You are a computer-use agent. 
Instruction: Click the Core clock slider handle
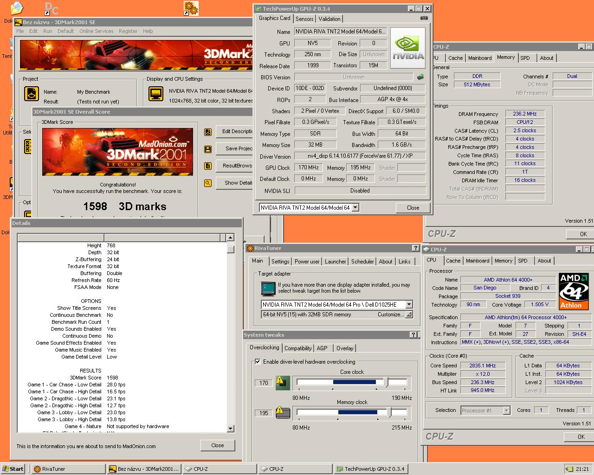[386, 382]
